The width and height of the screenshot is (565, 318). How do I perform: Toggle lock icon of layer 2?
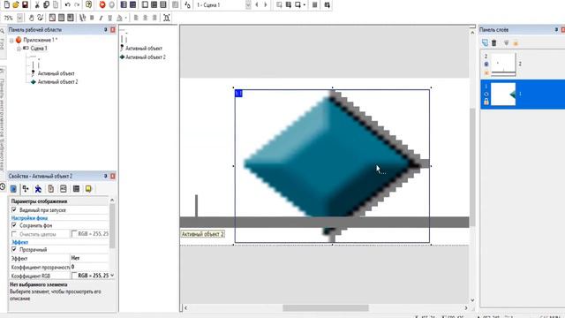click(486, 72)
